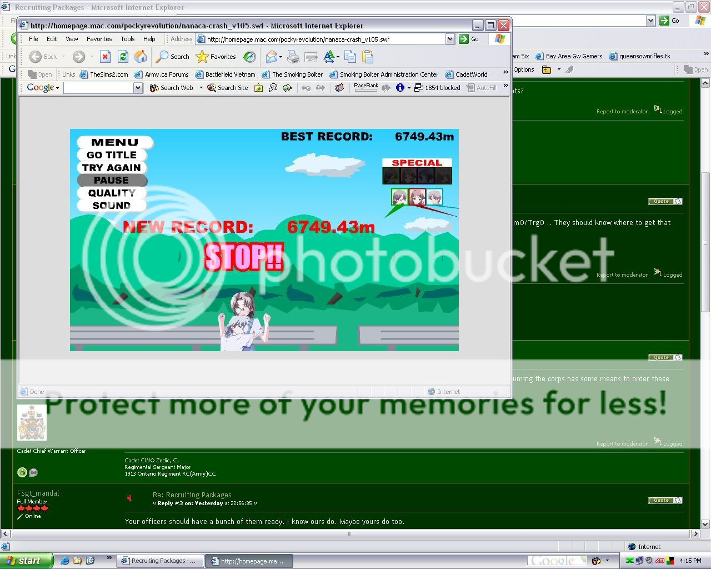
Task: Open the Battlefield Vietnam links bookmark
Action: tap(225, 74)
